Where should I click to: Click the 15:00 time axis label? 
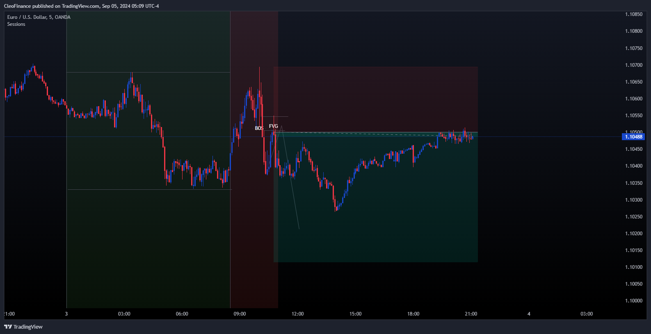[x=356, y=314]
